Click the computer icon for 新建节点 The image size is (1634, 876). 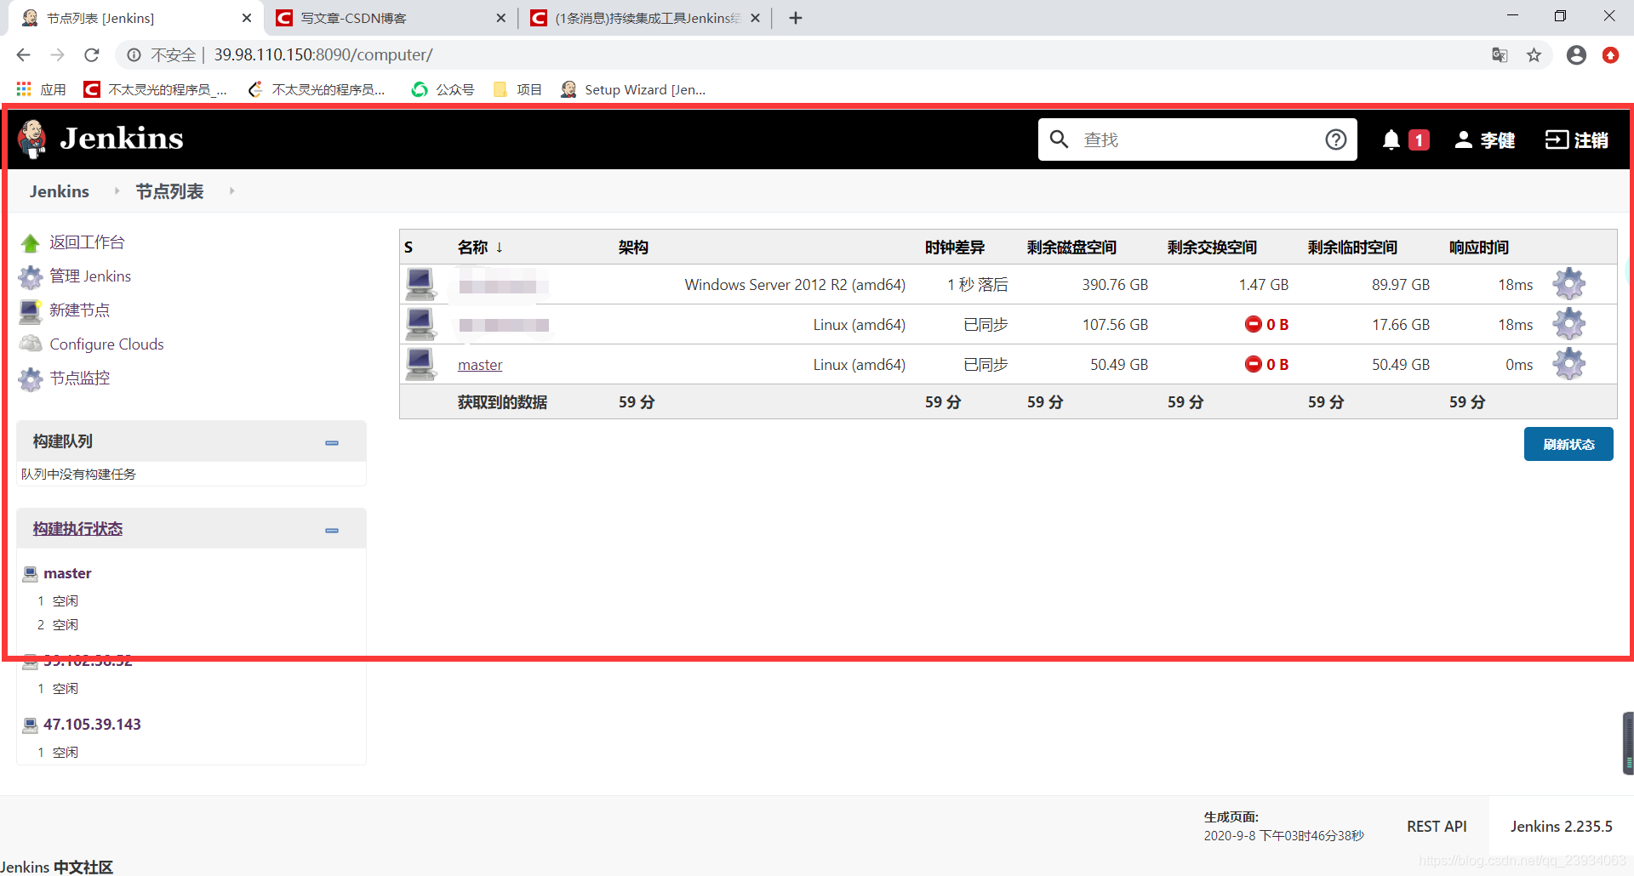point(31,311)
